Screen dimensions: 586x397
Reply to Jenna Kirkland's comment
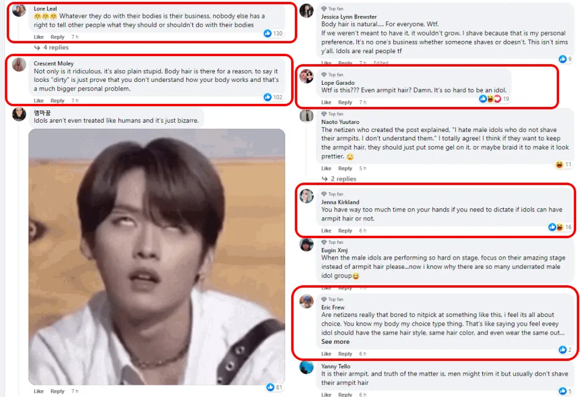tap(345, 231)
